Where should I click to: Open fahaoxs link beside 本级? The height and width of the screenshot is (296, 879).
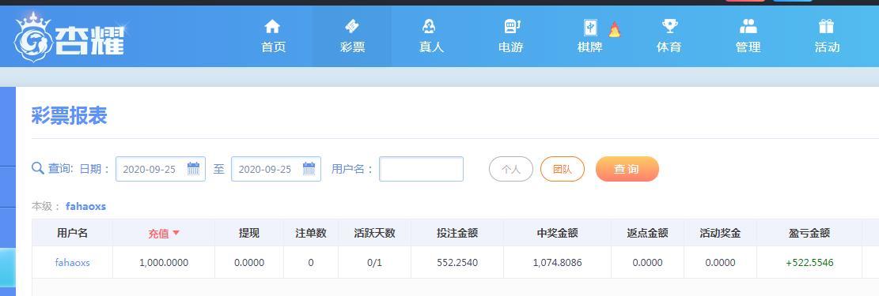click(x=85, y=206)
